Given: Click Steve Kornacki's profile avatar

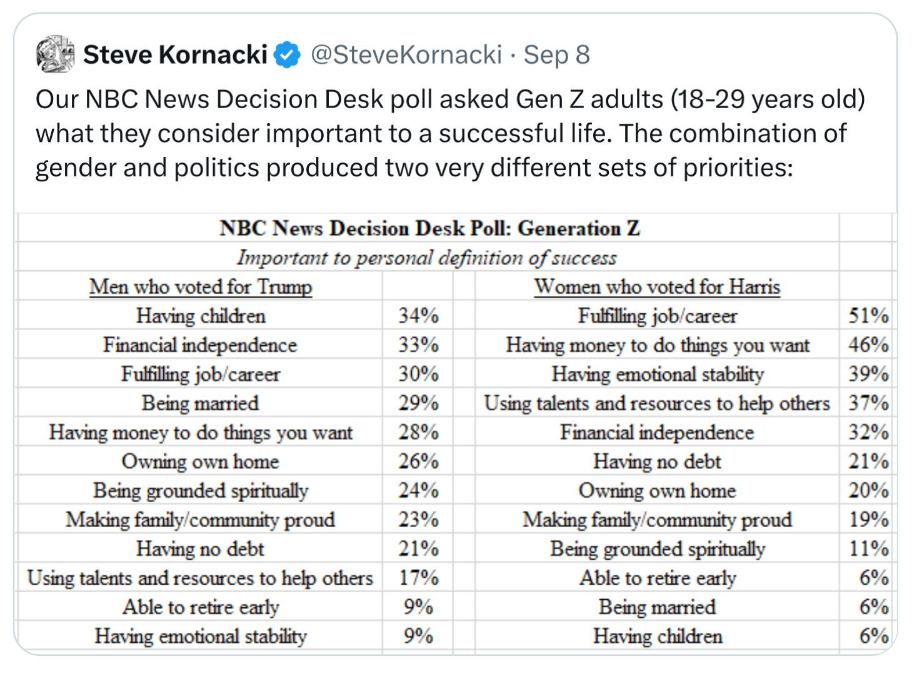Looking at the screenshot, I should click(x=55, y=54).
